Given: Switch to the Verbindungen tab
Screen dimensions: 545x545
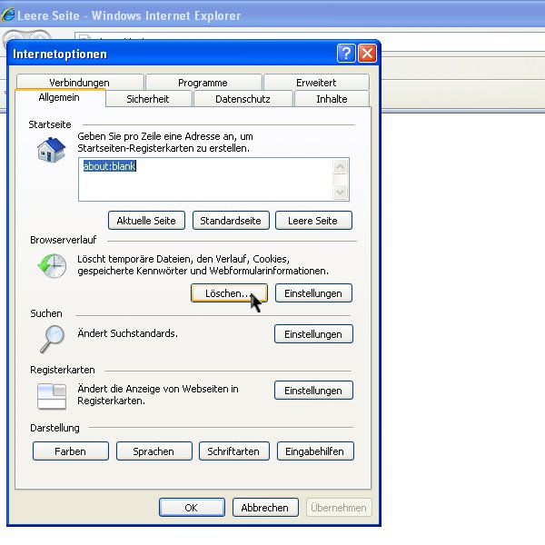Looking at the screenshot, I should (80, 83).
